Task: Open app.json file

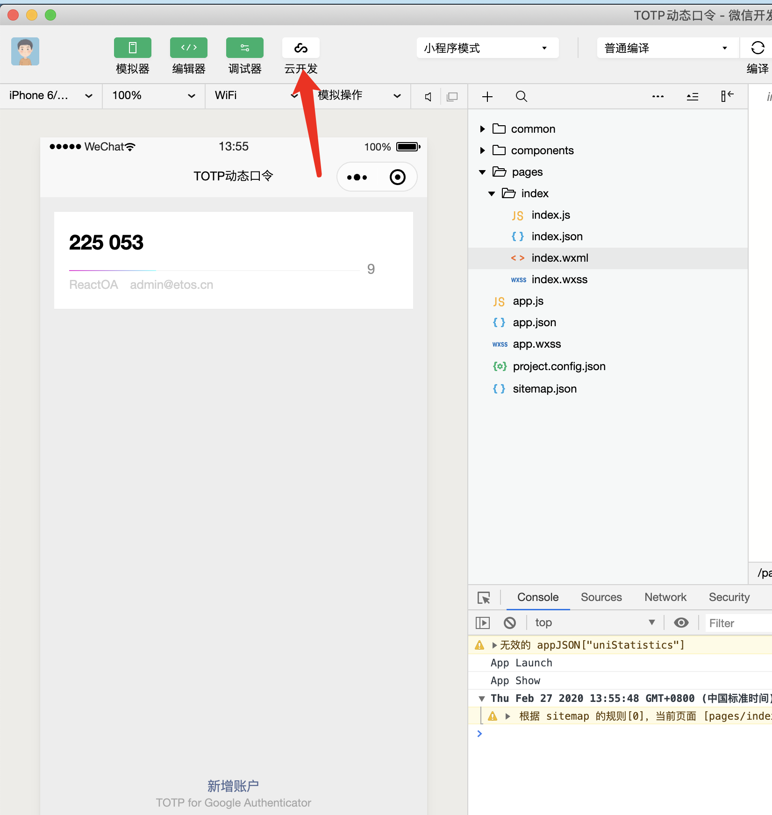Action: tap(534, 322)
